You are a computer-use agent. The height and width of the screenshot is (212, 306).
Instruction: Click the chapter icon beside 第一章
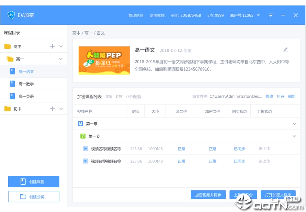coord(80,123)
